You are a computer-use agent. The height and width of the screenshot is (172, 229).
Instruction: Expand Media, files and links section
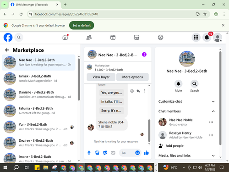[x=187, y=155]
